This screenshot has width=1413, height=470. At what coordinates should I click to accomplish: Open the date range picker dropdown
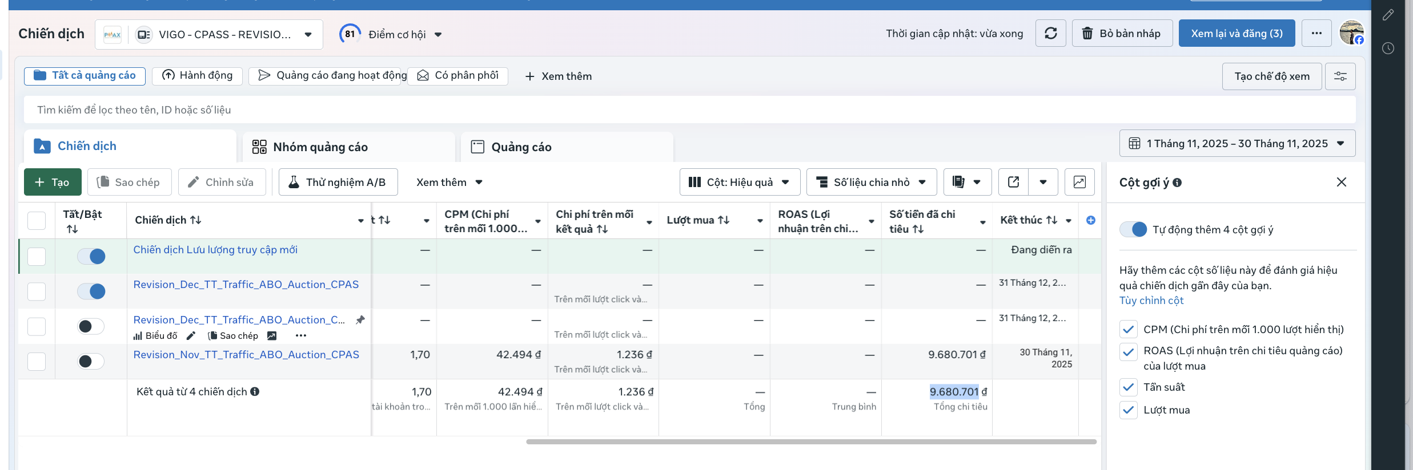click(1237, 144)
